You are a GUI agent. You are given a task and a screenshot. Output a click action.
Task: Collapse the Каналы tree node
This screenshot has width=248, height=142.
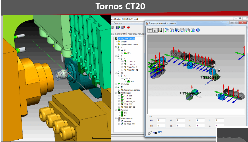(x=116, y=110)
